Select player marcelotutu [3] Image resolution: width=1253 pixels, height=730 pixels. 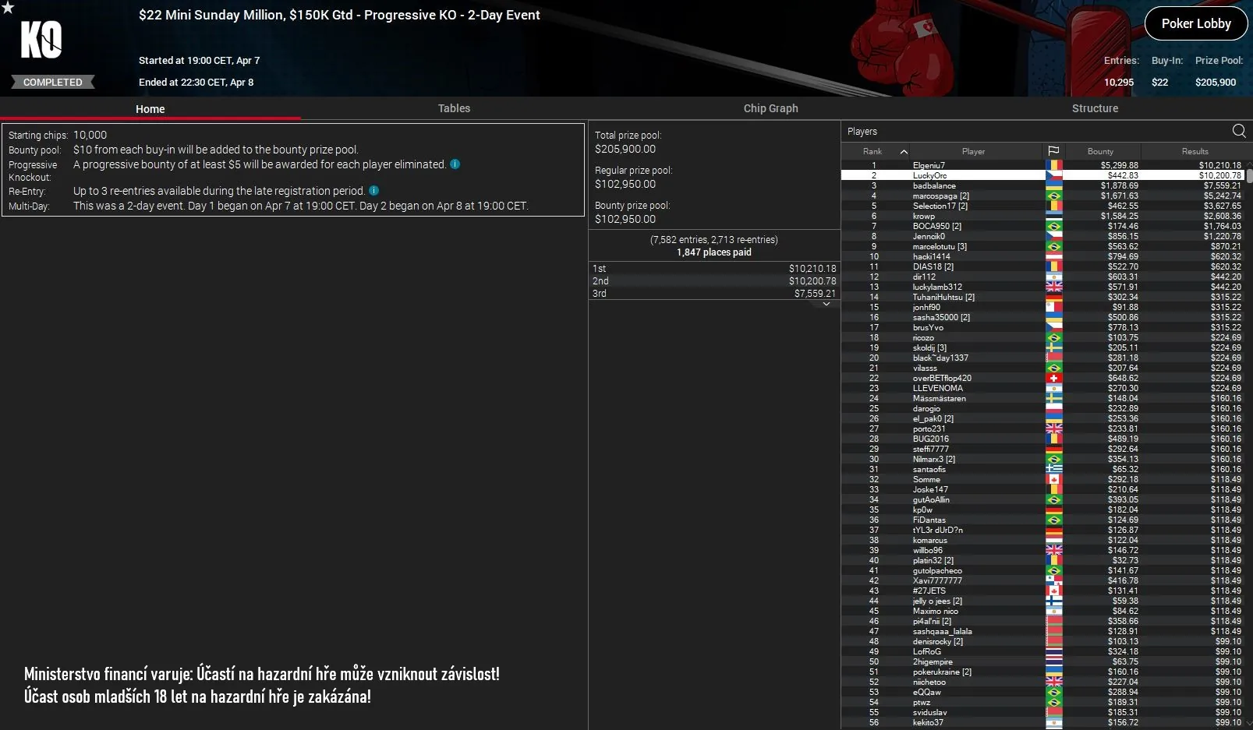(x=1043, y=246)
